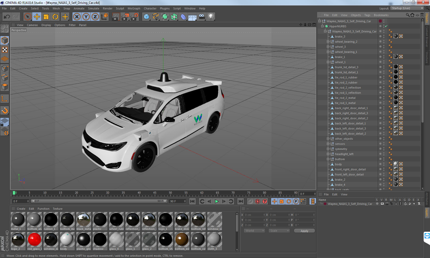Open the Simulate menu
The image size is (430, 258).
[94, 8]
